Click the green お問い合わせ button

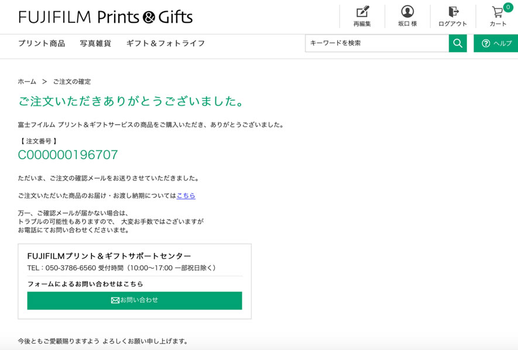click(x=135, y=300)
